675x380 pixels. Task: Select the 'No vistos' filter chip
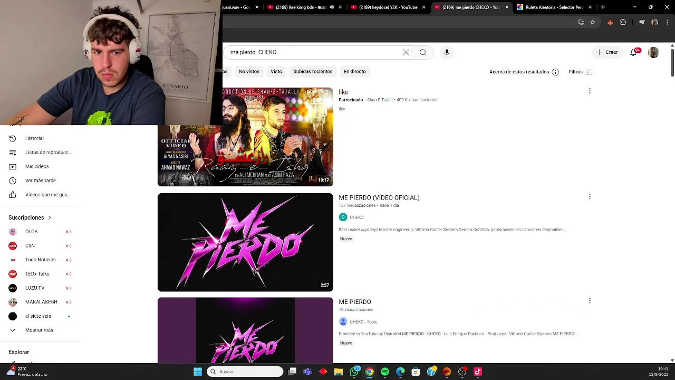(249, 71)
